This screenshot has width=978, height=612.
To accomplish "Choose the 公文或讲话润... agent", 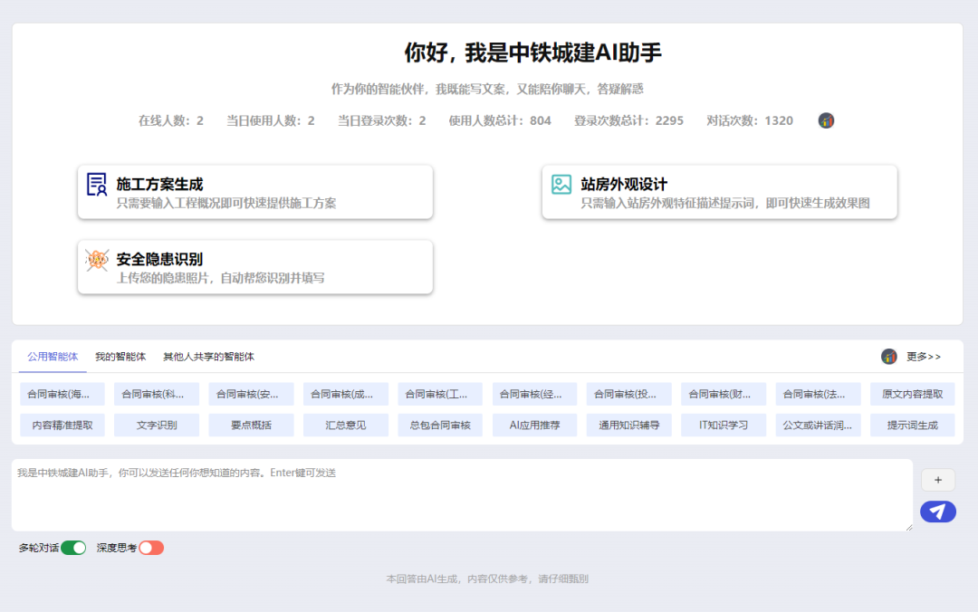I will point(819,425).
